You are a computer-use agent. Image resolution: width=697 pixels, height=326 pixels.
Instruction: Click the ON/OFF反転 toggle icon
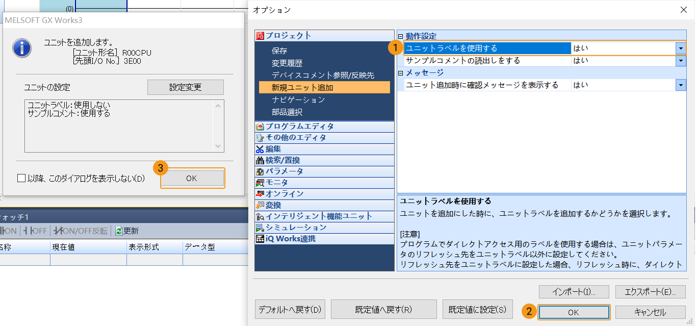coord(58,231)
